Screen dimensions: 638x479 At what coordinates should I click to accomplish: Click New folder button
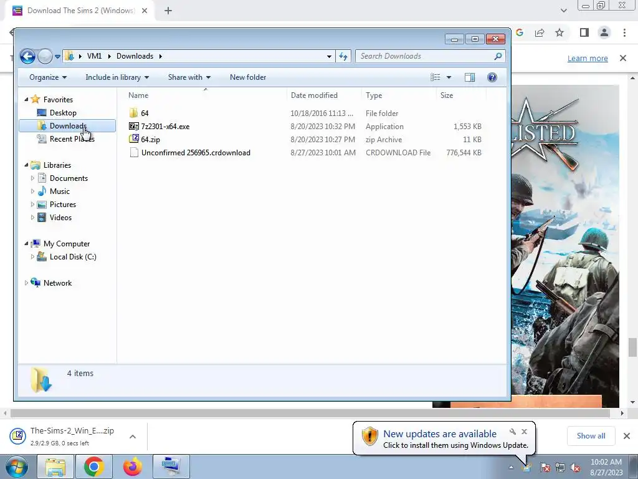pyautogui.click(x=248, y=77)
